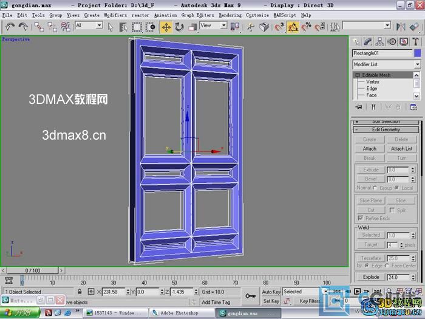Click the object color swatch
Screen dimensions: 425x319
[418, 53]
